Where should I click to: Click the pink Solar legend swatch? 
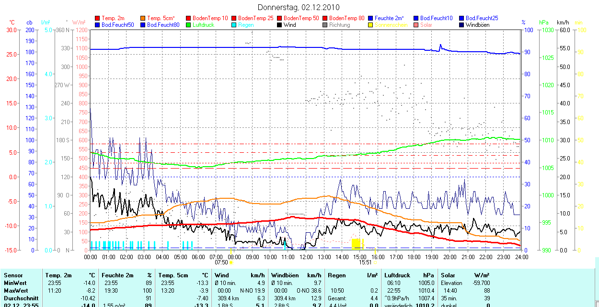(416, 25)
